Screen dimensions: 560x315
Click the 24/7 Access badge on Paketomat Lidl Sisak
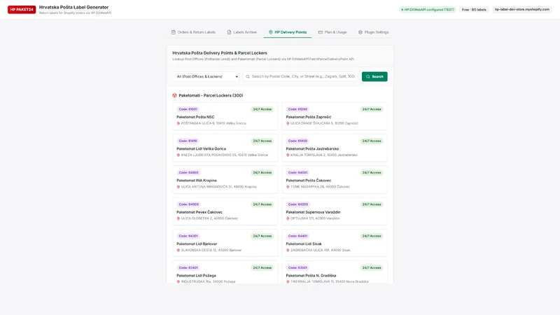[x=372, y=236]
